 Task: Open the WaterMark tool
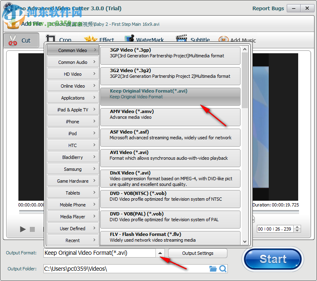tap(144, 39)
